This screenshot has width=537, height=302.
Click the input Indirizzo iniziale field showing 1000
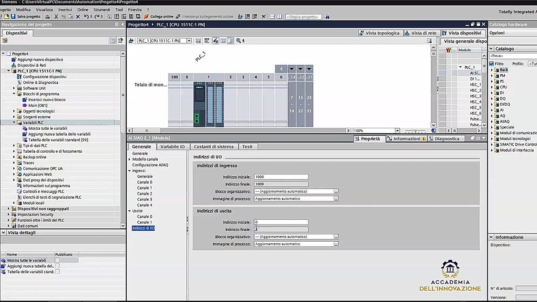tap(281, 177)
